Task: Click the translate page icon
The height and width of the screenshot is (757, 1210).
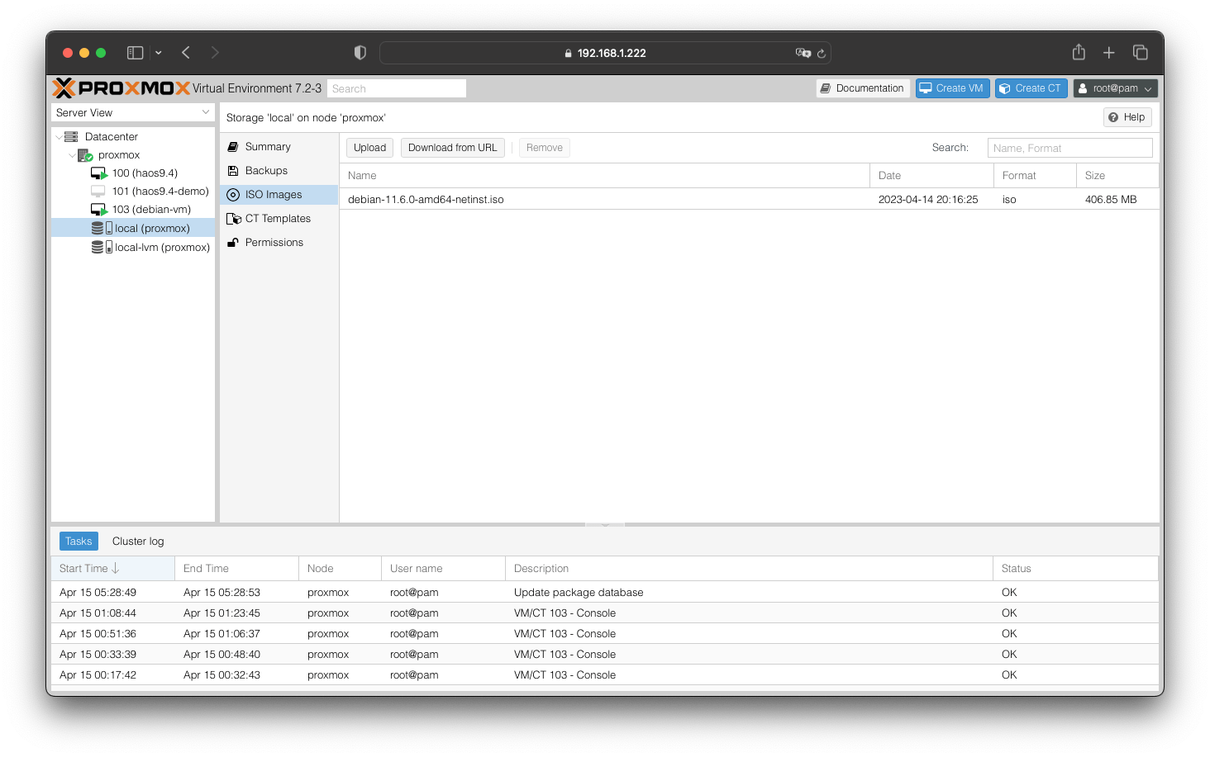Action: pos(803,53)
